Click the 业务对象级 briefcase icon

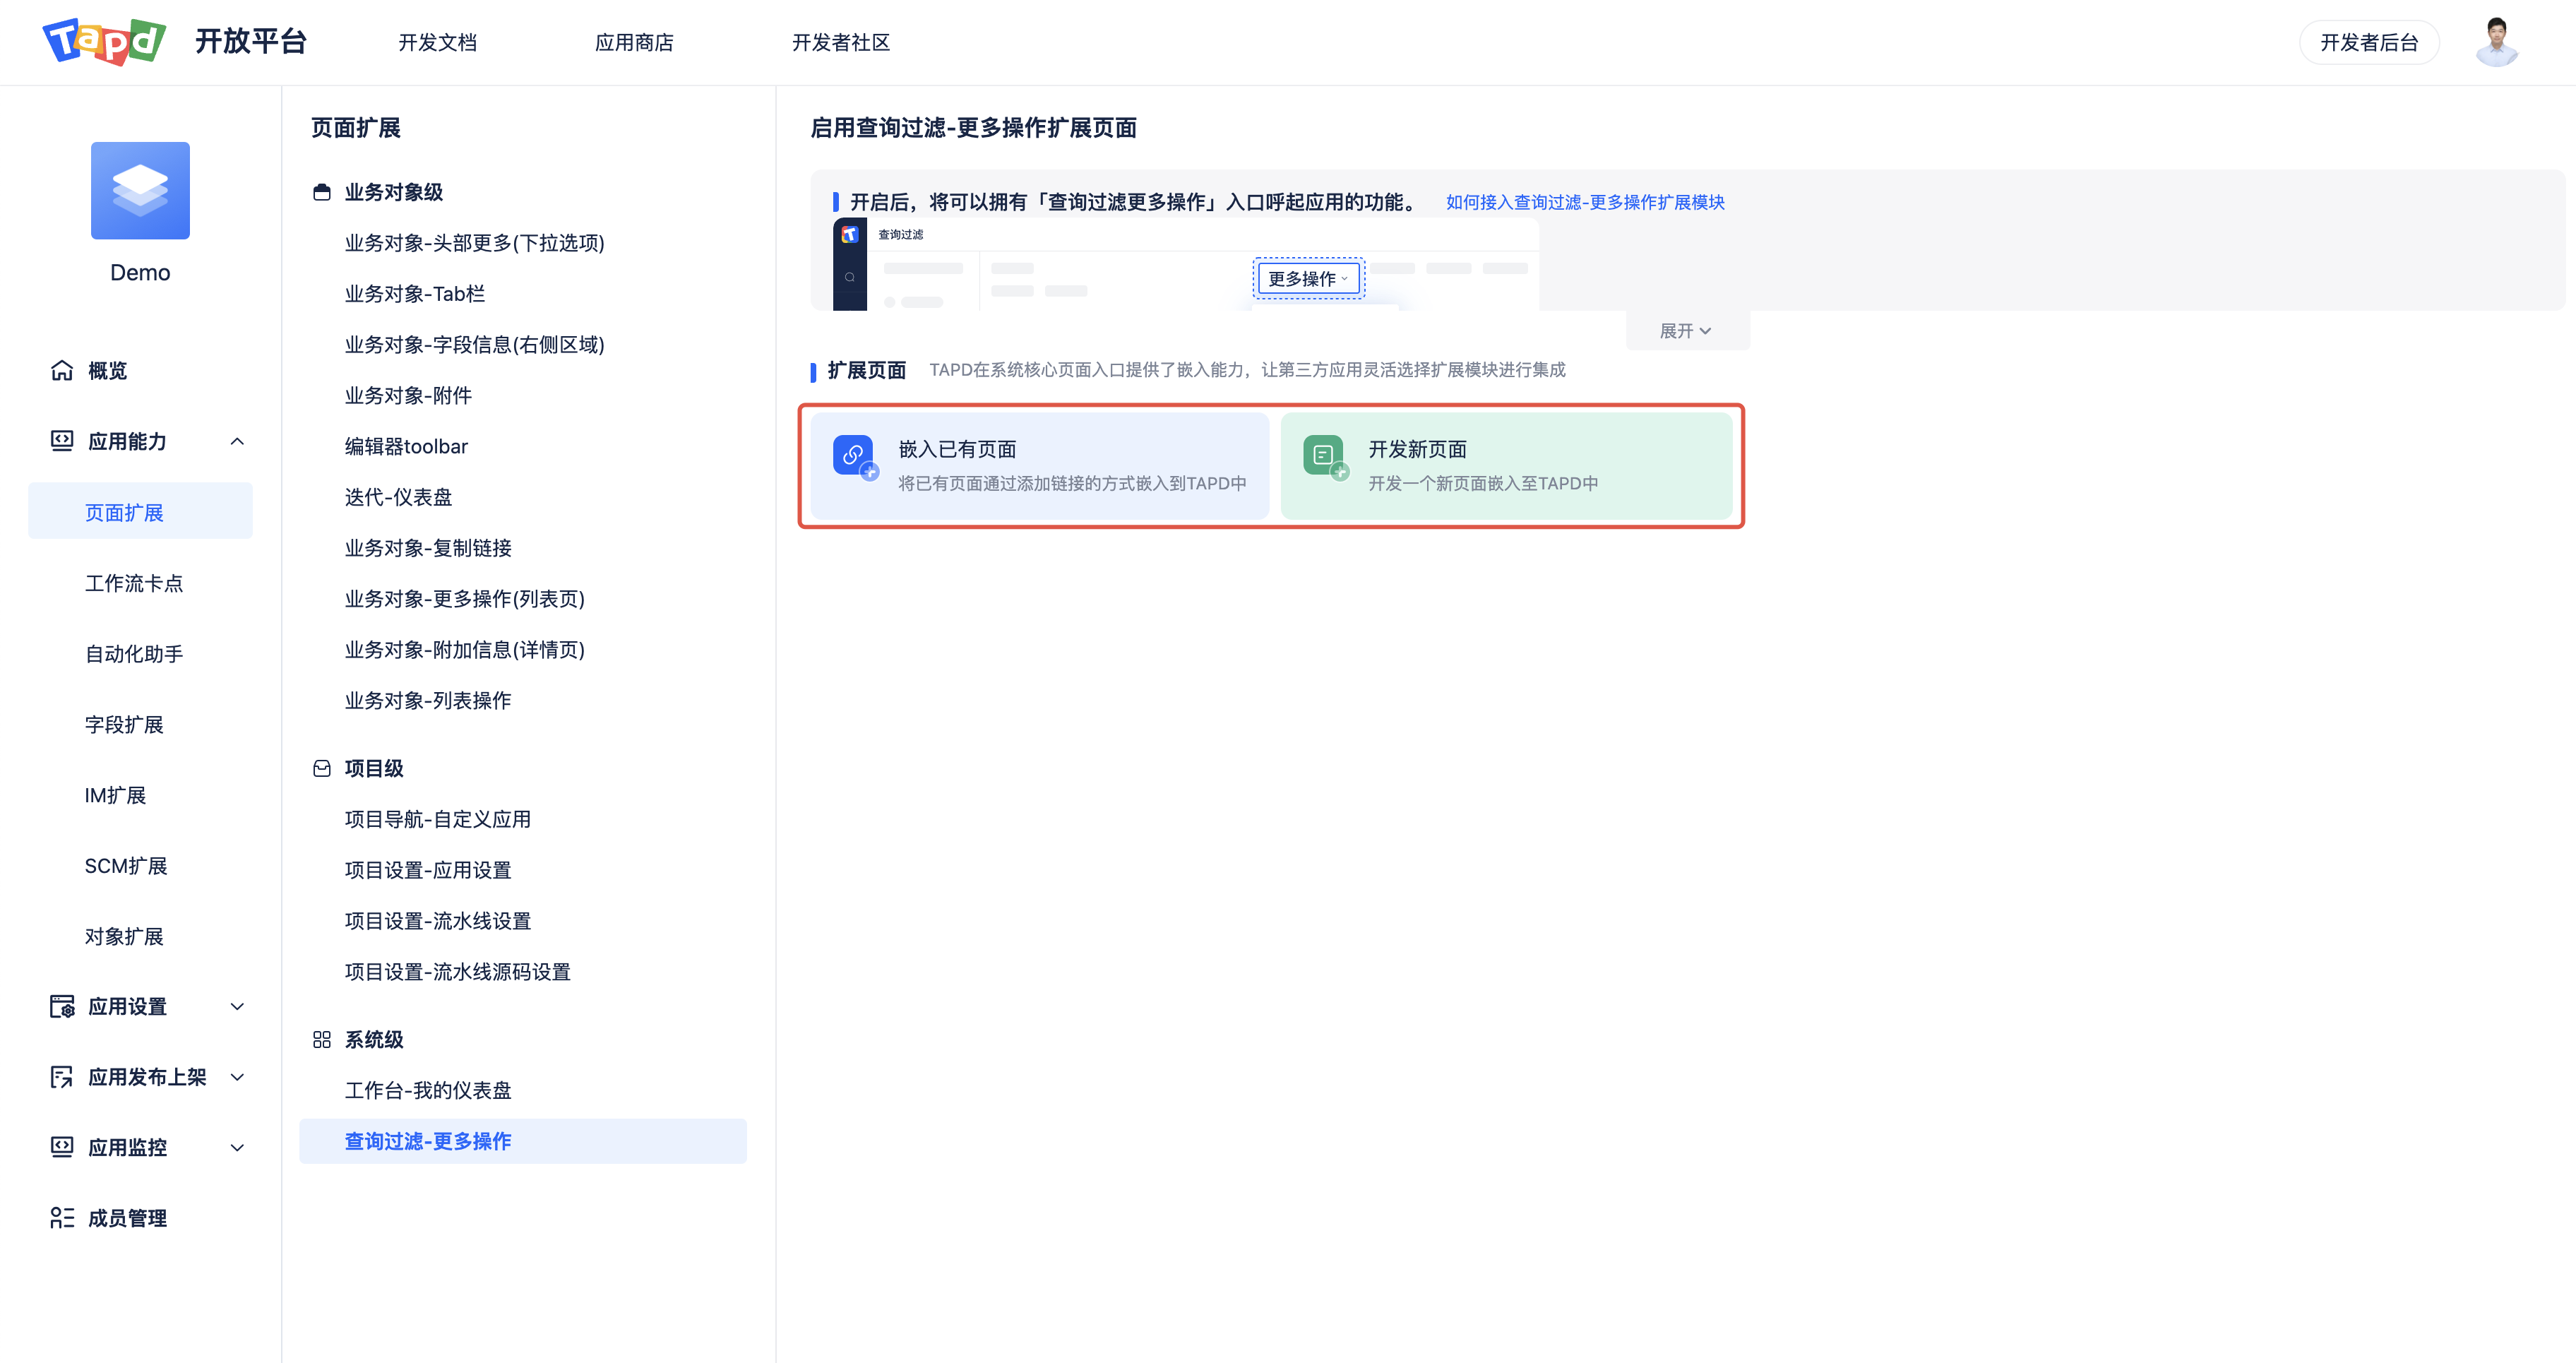tap(322, 192)
